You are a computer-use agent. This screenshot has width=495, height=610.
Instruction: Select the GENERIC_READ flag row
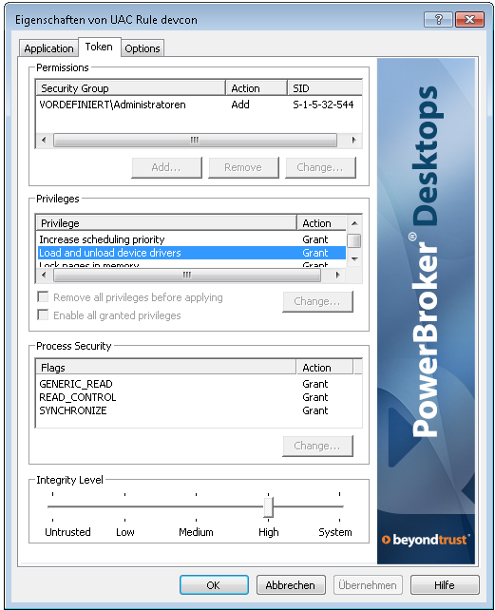pyautogui.click(x=199, y=384)
